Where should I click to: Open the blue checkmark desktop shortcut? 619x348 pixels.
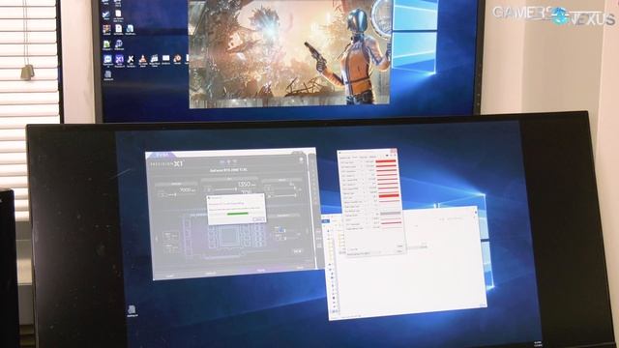tap(106, 14)
